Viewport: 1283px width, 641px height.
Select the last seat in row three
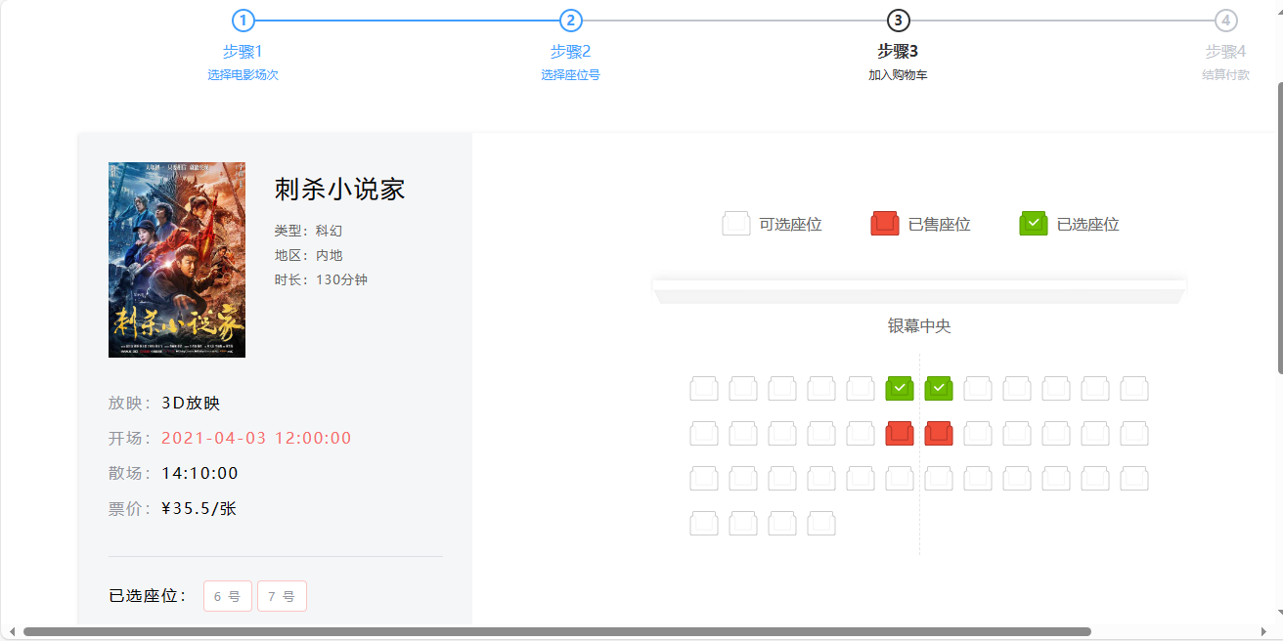(1134, 479)
